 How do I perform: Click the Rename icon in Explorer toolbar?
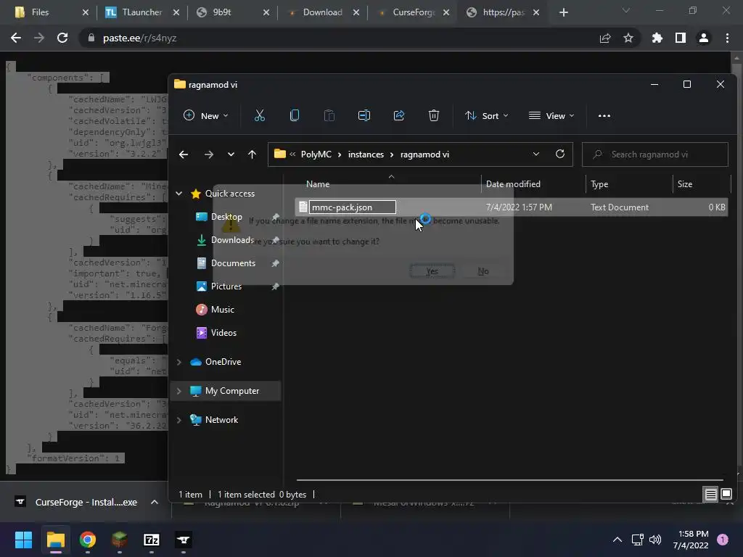(x=364, y=115)
